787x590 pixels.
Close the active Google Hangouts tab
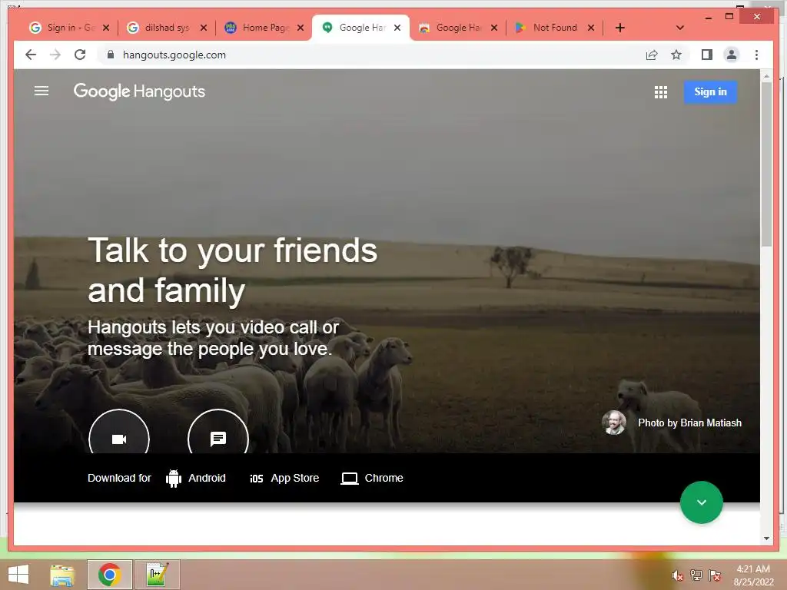[x=397, y=28]
